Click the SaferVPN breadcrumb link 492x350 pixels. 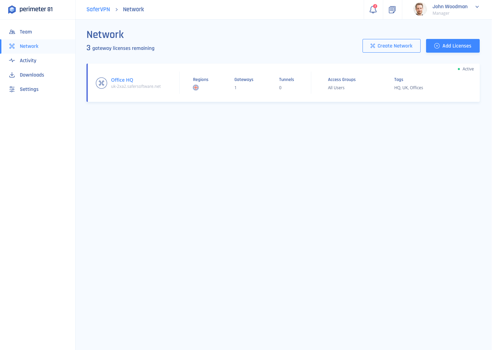tap(98, 9)
